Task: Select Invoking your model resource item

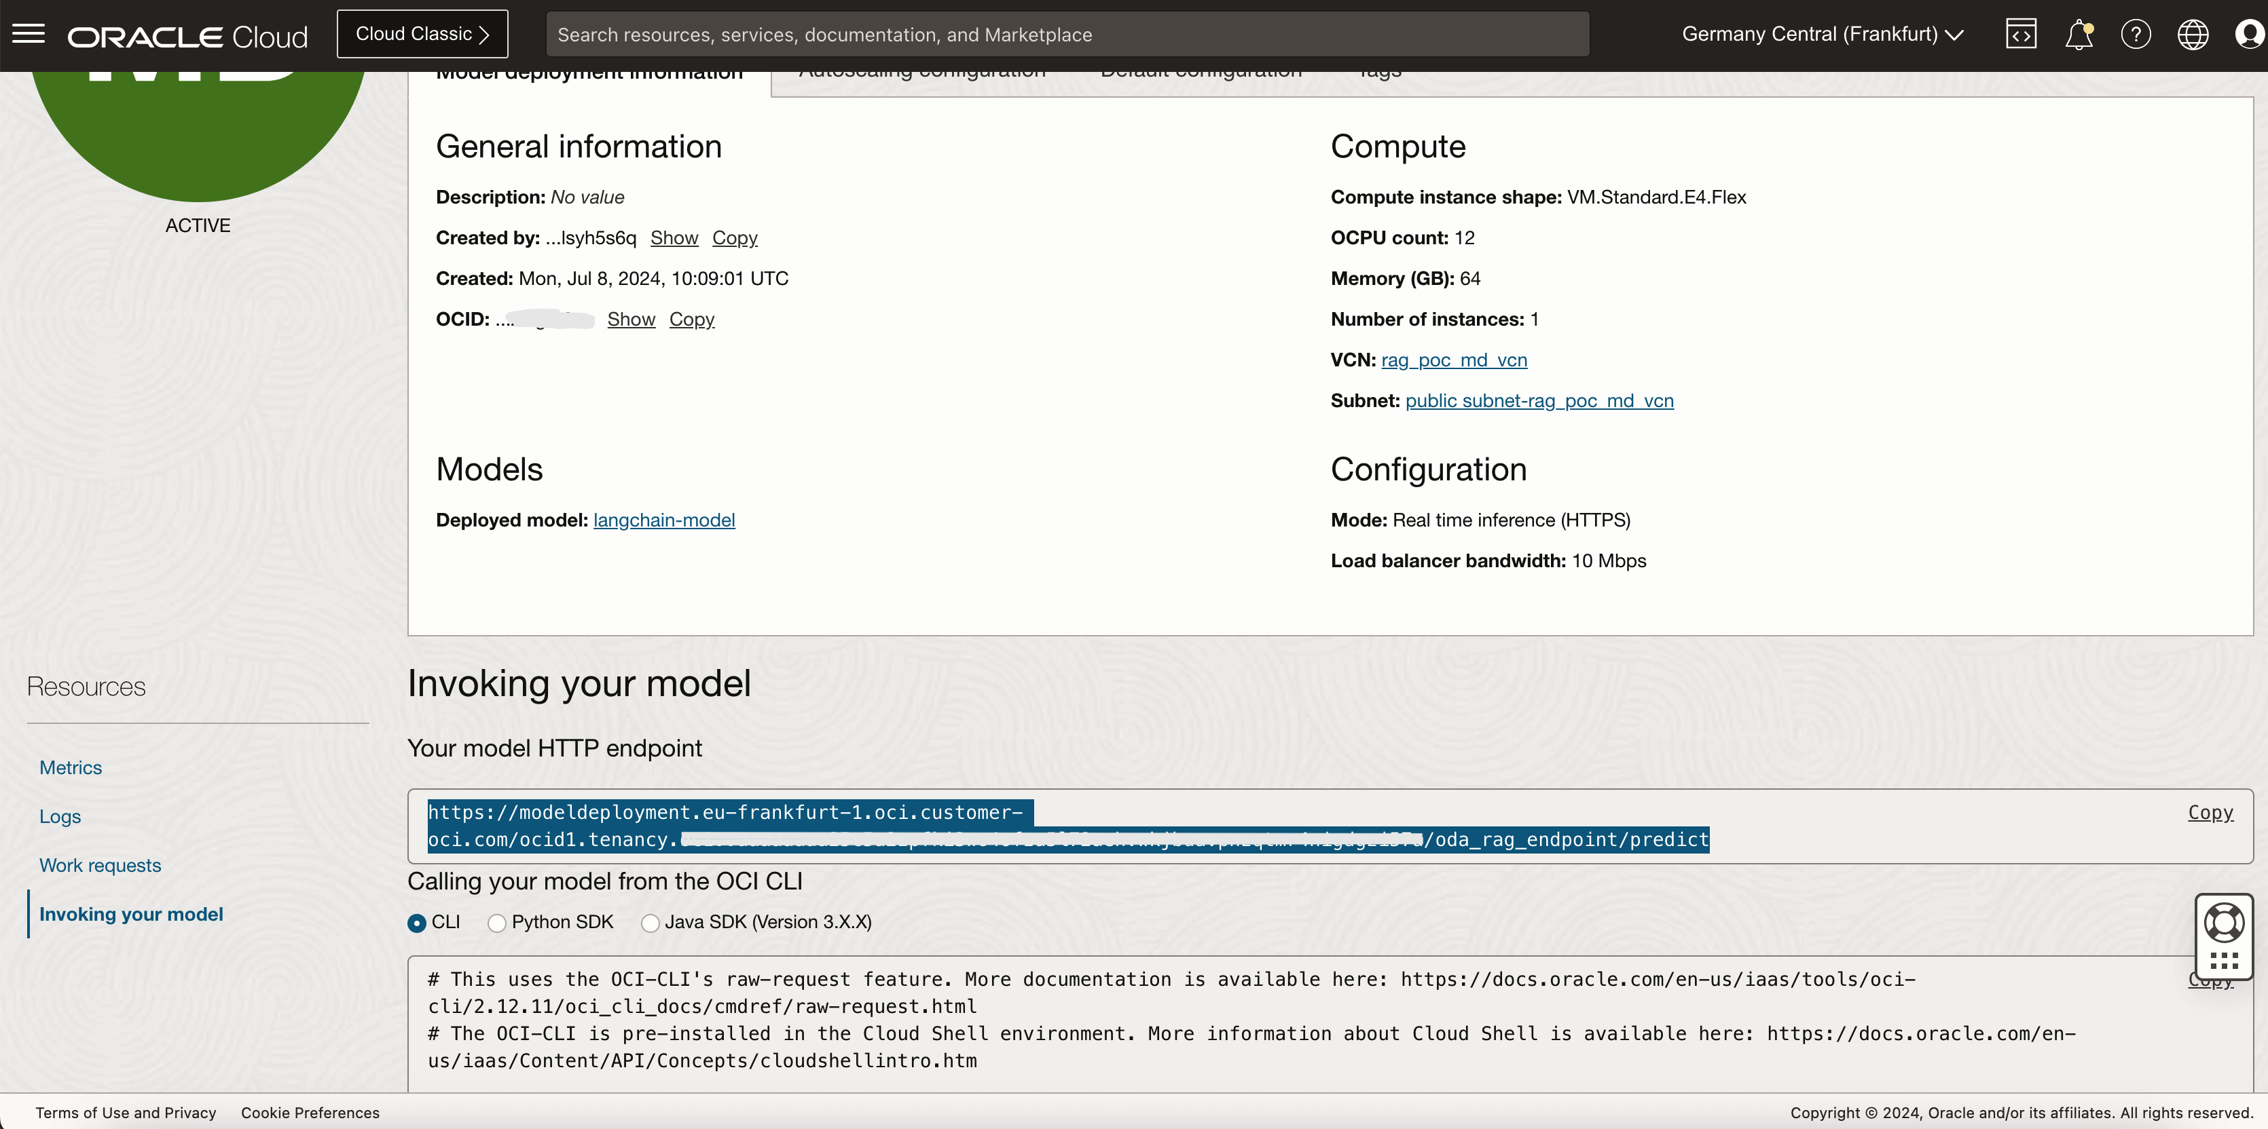Action: [131, 915]
